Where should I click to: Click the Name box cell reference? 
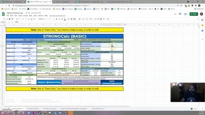coord(5,22)
